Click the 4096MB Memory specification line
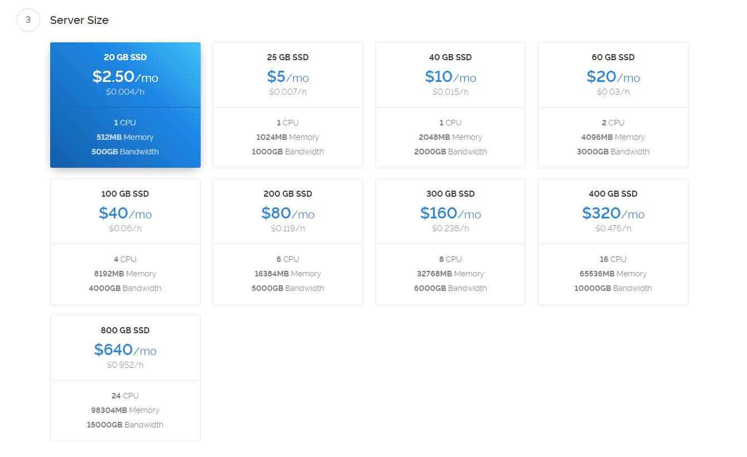 tap(613, 137)
